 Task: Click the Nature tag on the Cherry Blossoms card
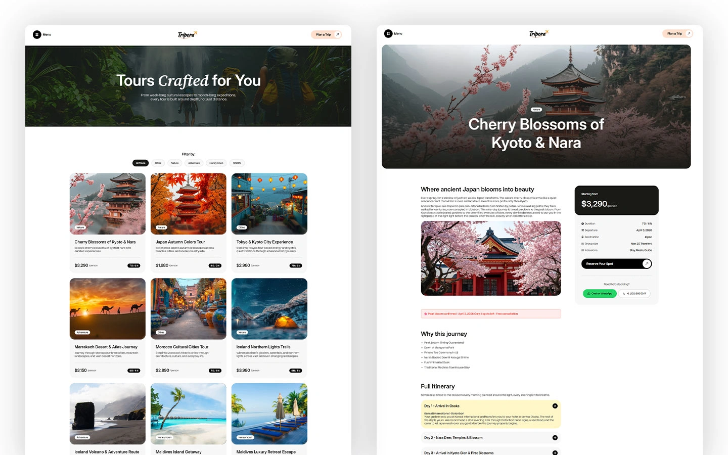80,227
